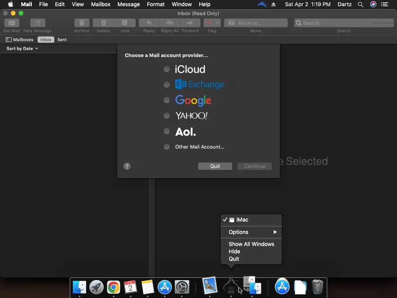This screenshot has height=298, width=397.
Task: Click the date and time in the menu bar
Action: [x=307, y=4]
